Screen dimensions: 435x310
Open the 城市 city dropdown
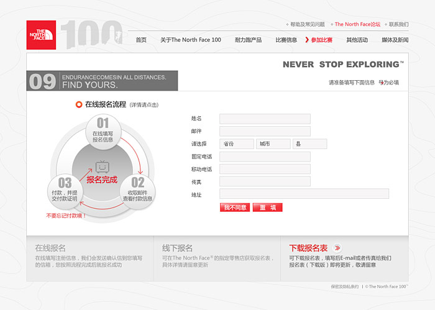[x=273, y=144]
